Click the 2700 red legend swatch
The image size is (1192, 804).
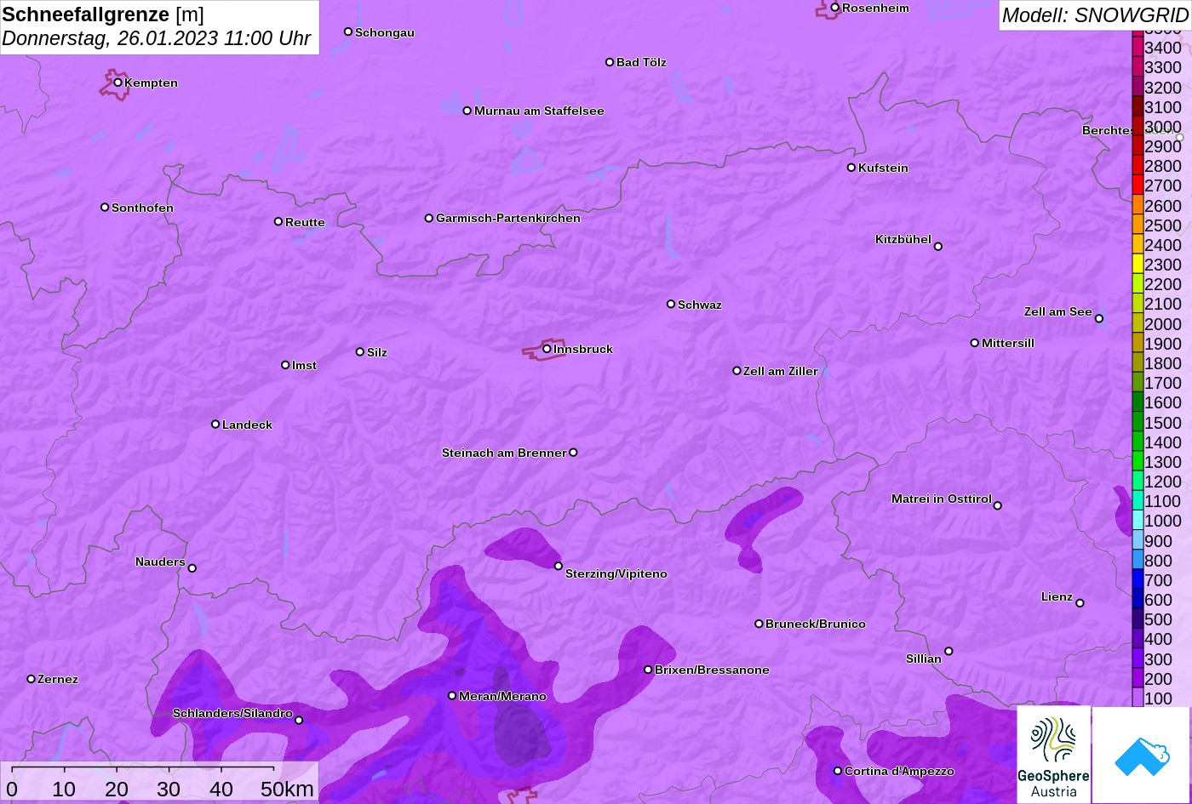1138,185
